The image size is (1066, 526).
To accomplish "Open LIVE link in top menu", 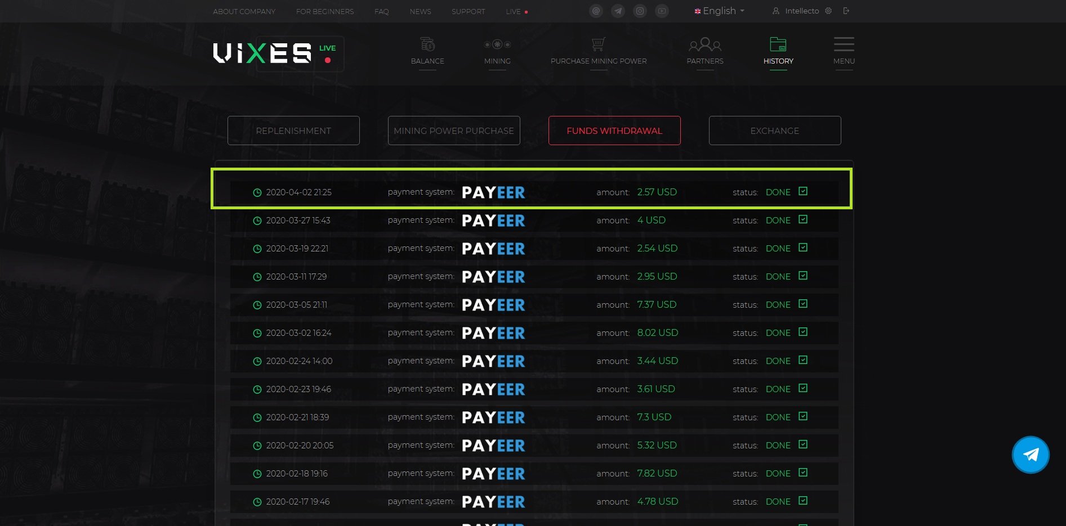I will [x=516, y=11].
